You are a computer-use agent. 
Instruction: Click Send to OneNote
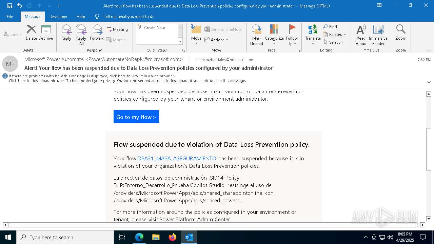pos(223,29)
